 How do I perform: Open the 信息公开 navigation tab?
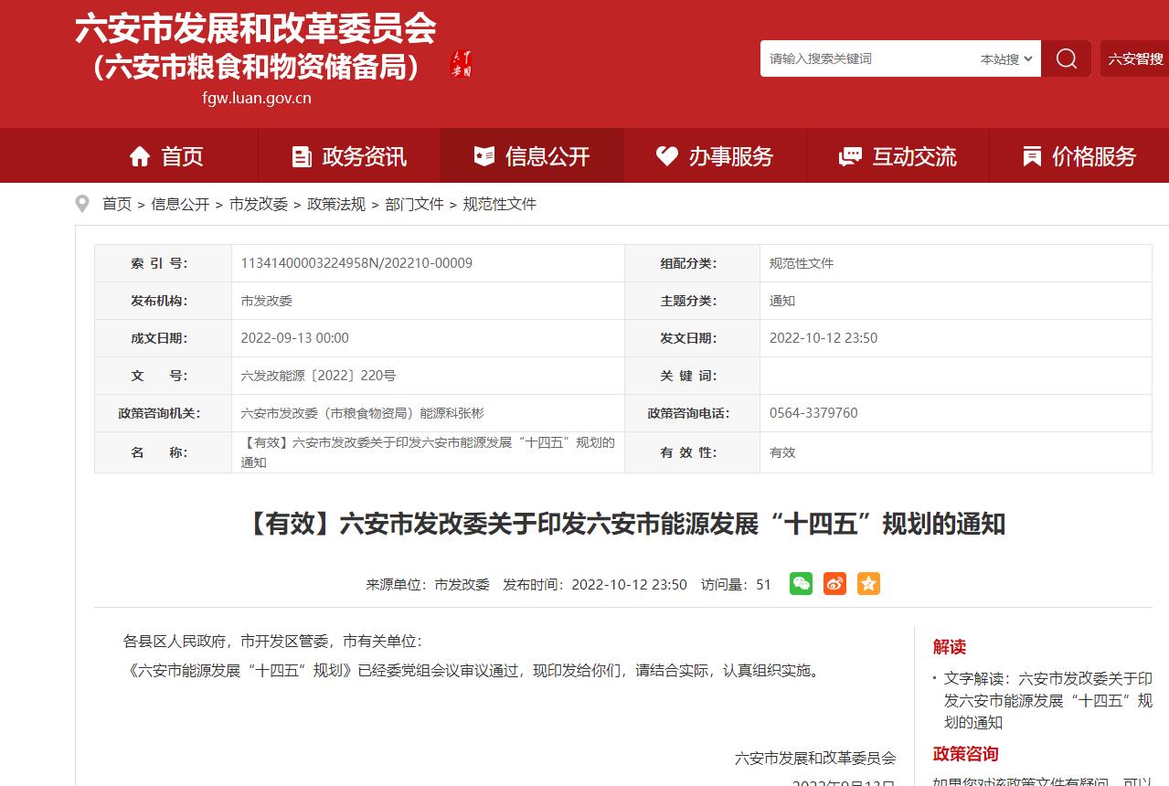532,155
